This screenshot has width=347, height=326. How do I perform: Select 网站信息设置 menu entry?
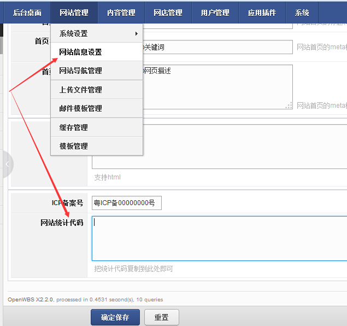point(97,52)
